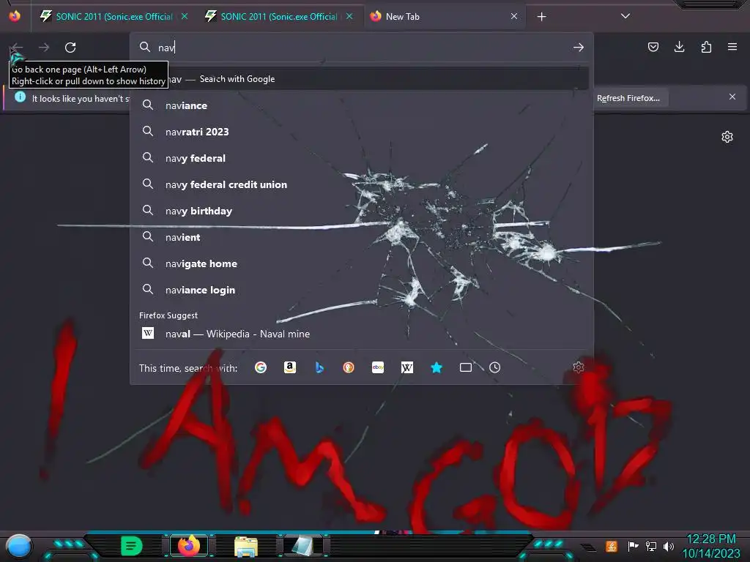This screenshot has width=750, height=562.
Task: Open File Explorer from taskbar
Action: [246, 547]
